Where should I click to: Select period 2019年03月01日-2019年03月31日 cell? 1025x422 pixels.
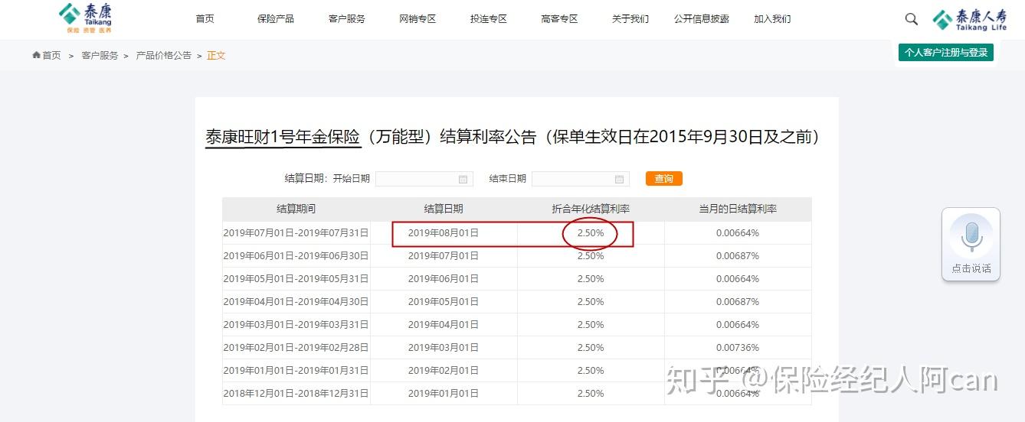tap(296, 325)
